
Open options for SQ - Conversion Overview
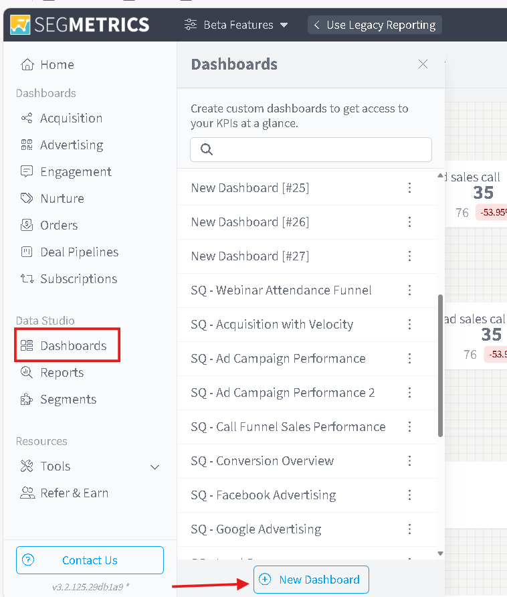pyautogui.click(x=410, y=461)
